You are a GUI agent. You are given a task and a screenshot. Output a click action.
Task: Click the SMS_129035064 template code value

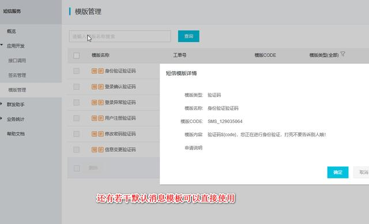point(225,121)
